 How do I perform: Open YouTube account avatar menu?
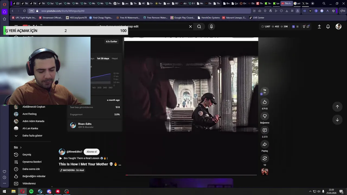(x=338, y=27)
